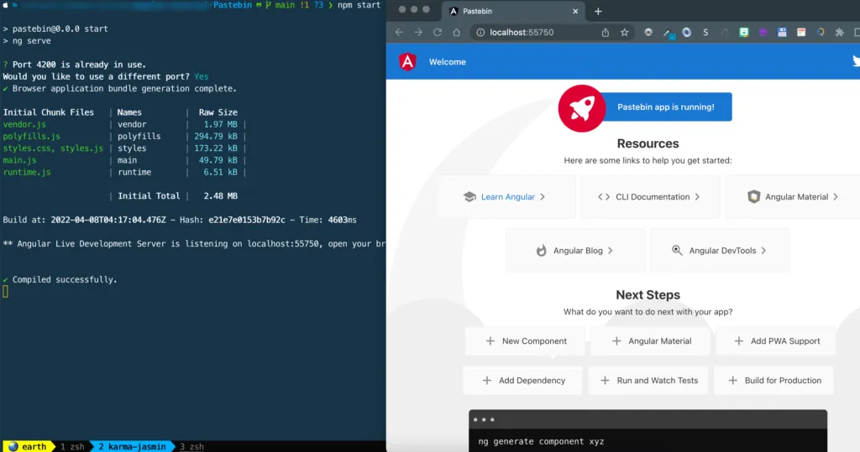Bookmark this page with the star icon
860x452 pixels.
pyautogui.click(x=625, y=33)
